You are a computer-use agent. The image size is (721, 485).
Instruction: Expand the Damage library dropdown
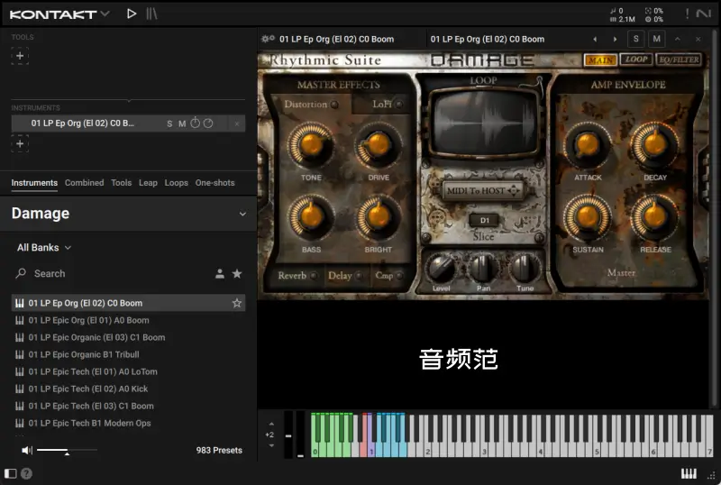[x=242, y=214]
